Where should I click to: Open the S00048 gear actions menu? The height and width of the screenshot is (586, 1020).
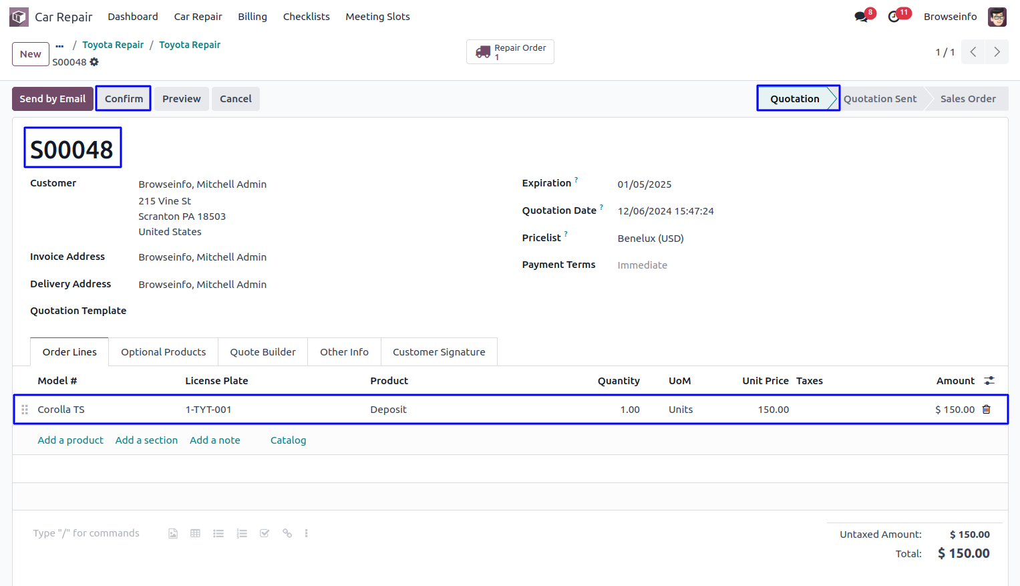coord(94,62)
